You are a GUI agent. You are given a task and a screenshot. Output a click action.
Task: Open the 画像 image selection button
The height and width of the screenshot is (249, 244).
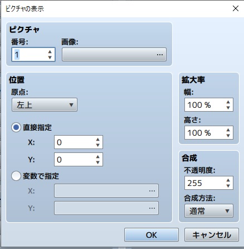114,55
